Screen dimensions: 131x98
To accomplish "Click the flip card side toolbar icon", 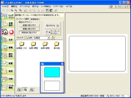I will tap(25, 10).
